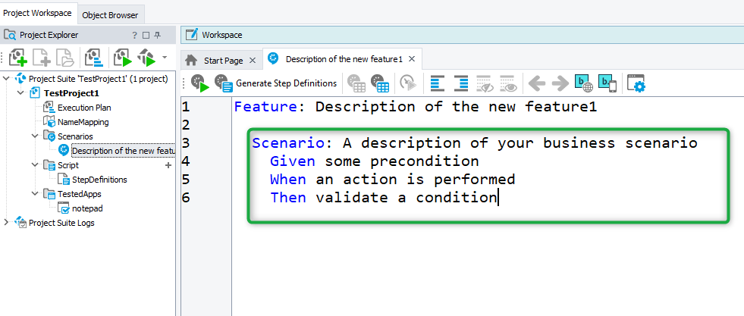Select the Description of the new feature tree item

pos(124,151)
